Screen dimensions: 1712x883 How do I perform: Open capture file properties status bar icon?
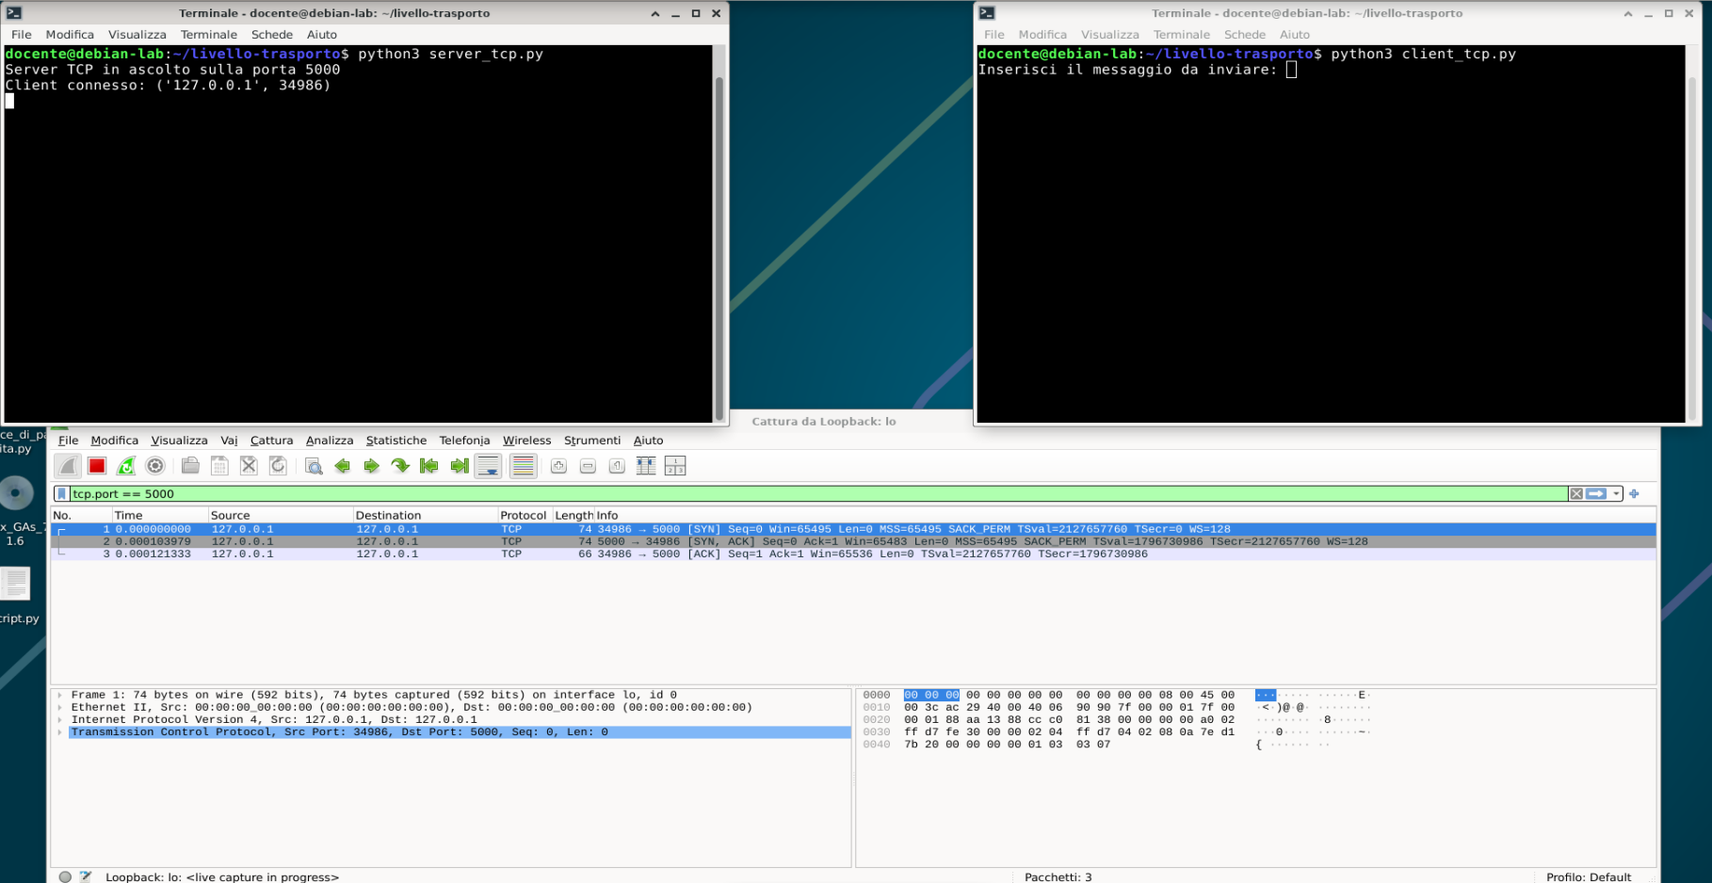point(86,876)
